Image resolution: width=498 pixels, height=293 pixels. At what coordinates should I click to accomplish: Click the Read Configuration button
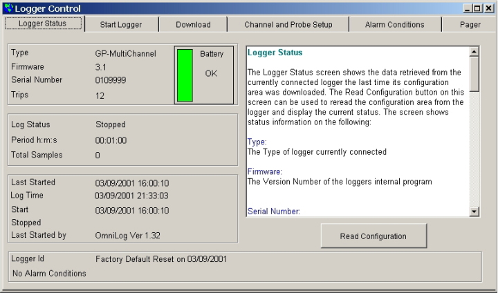373,236
